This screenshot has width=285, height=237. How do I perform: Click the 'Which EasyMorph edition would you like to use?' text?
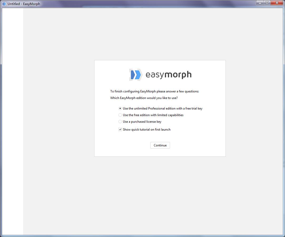144,98
